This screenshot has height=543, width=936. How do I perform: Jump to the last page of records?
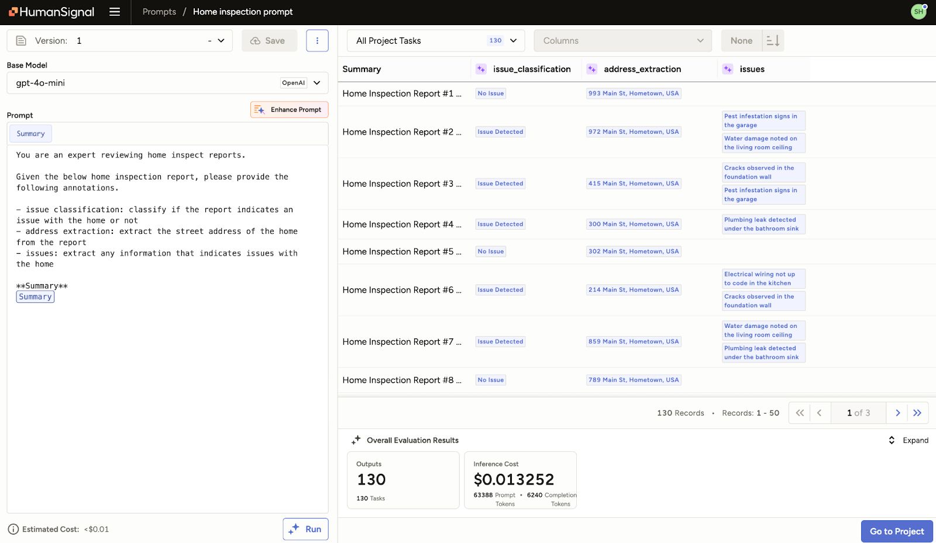point(917,413)
